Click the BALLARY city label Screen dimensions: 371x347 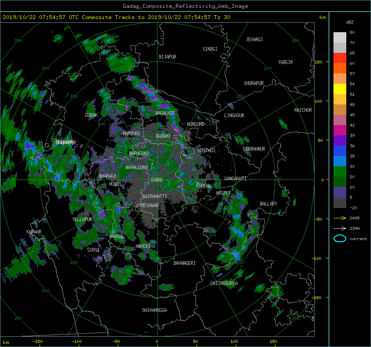pyautogui.click(x=268, y=204)
